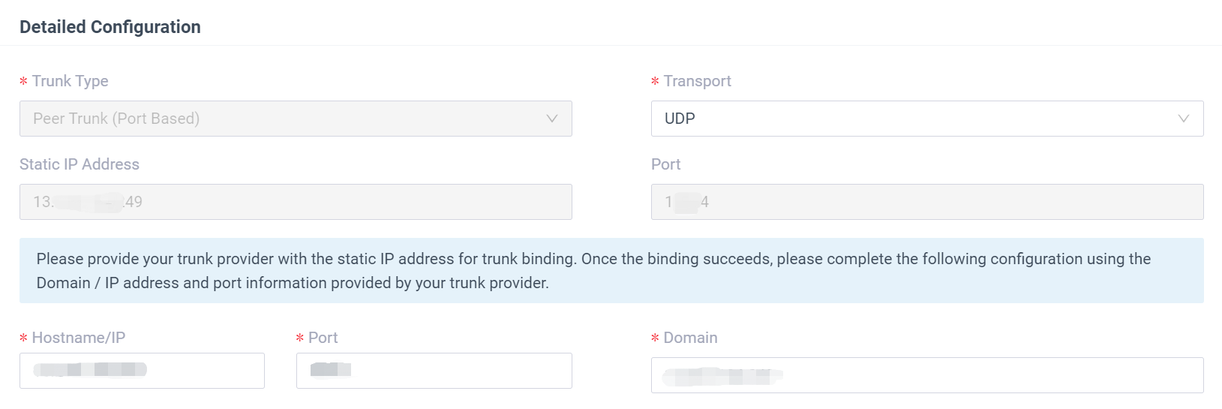The image size is (1222, 409).
Task: Click the Static IP Address label
Action: [80, 164]
